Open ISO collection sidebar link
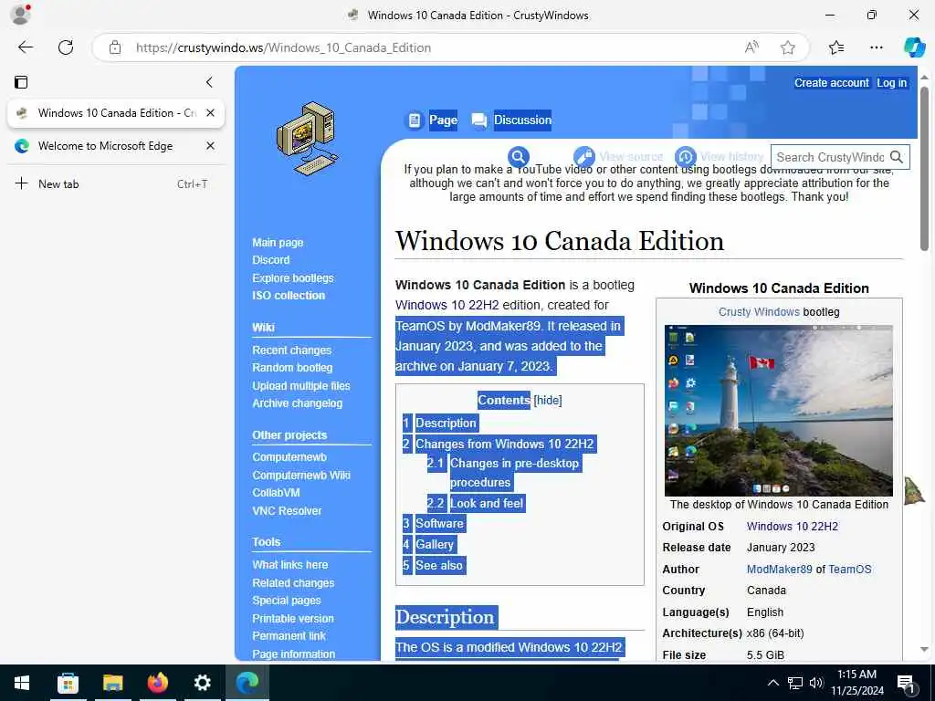The image size is (935, 701). coord(289,295)
